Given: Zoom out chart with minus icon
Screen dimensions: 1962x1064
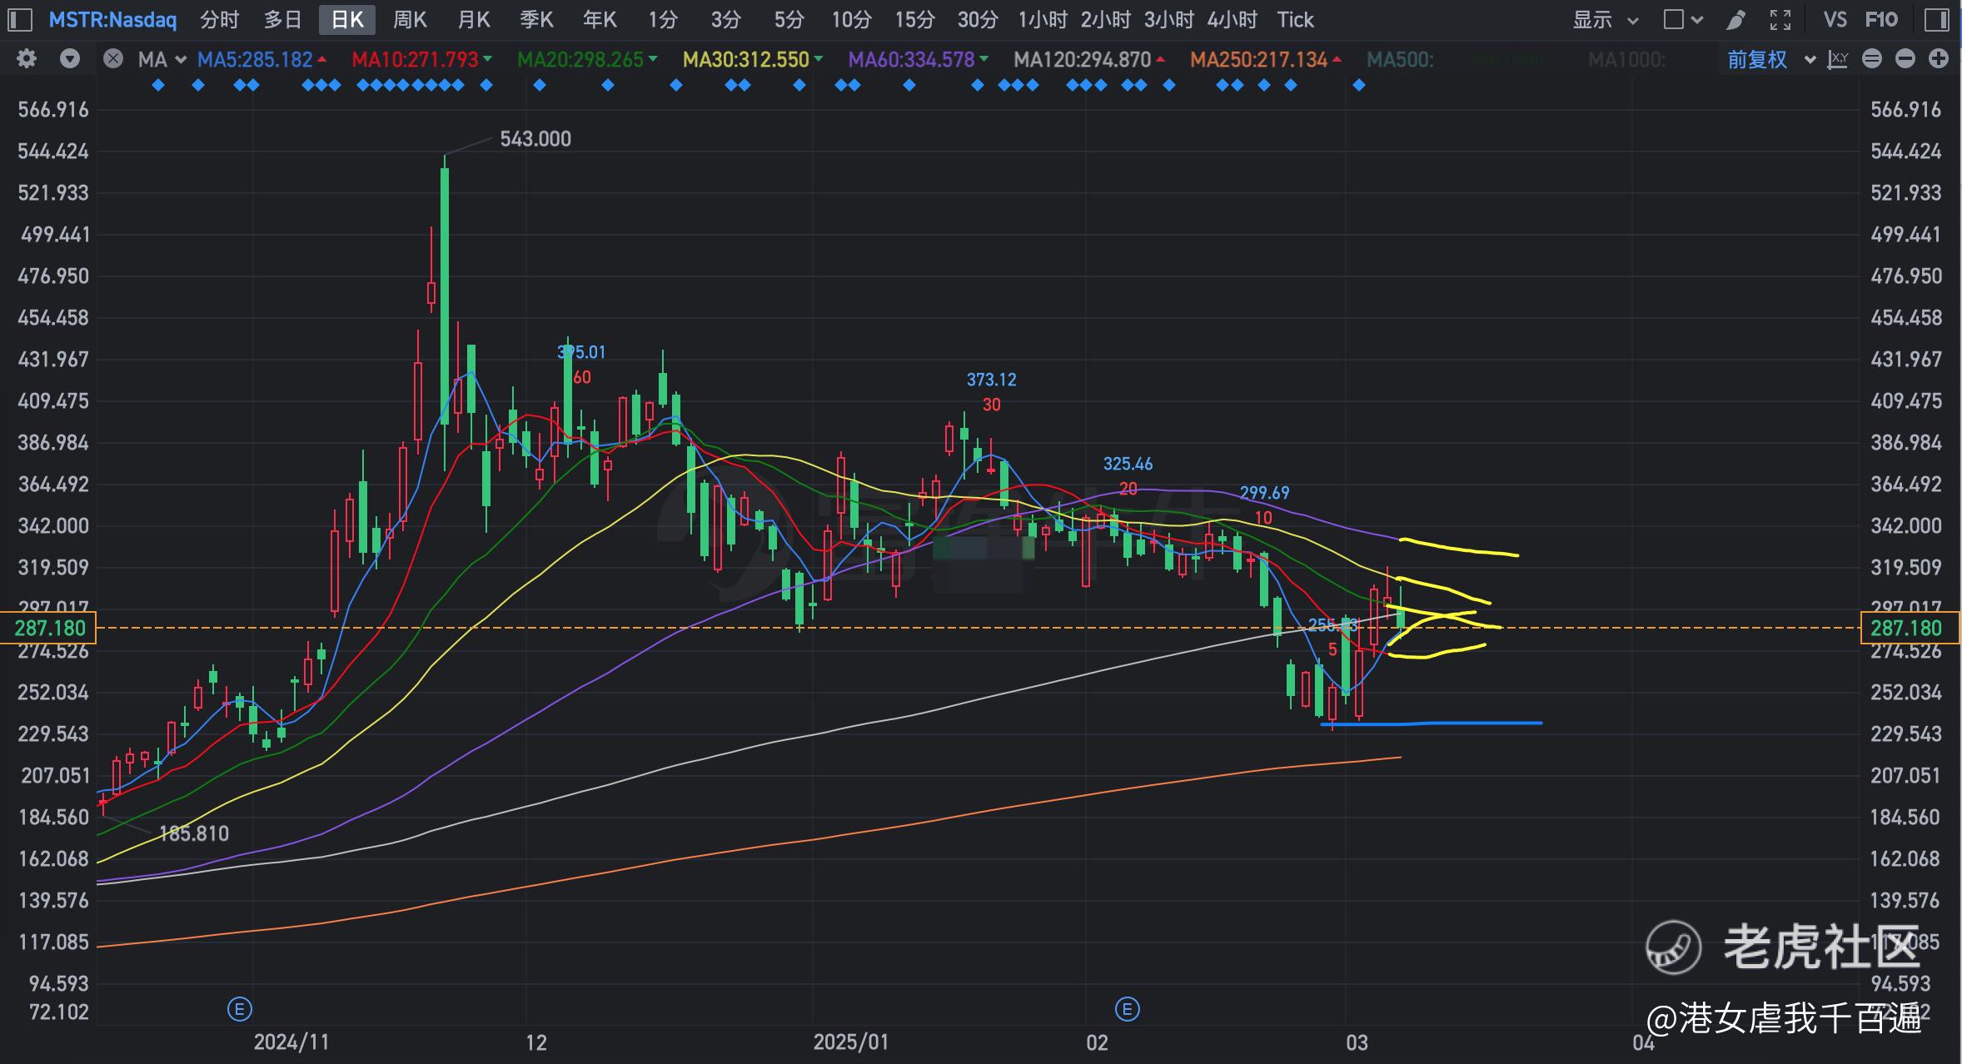Looking at the screenshot, I should 1905,59.
